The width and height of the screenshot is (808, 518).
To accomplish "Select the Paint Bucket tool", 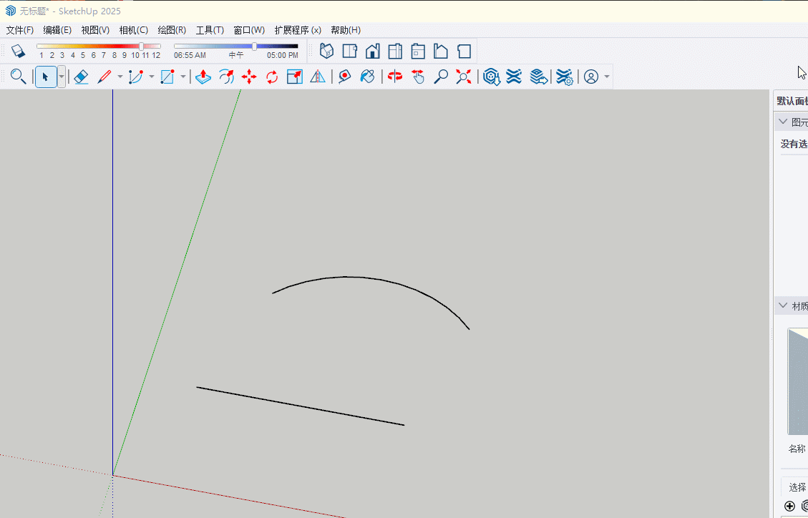I will click(367, 77).
